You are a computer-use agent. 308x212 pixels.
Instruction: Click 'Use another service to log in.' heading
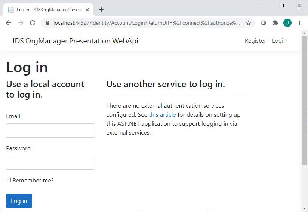pos(166,84)
